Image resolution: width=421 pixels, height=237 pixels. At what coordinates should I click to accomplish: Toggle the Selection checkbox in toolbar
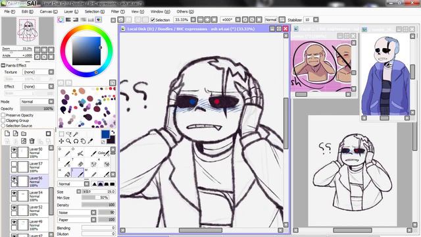[x=153, y=20]
